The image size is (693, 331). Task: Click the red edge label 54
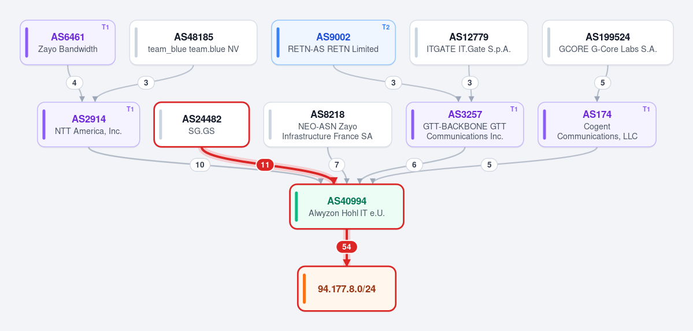347,247
